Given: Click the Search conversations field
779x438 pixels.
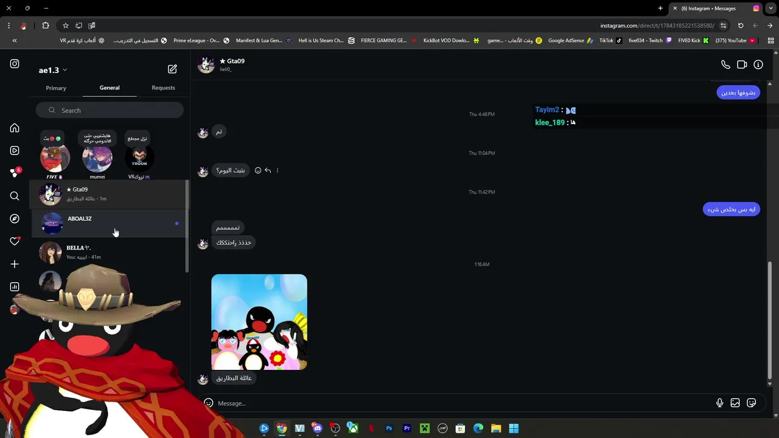Looking at the screenshot, I should 110,110.
